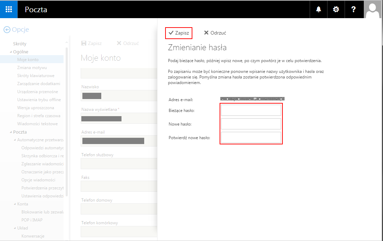Click the Moje konto page heading

[x=101, y=58]
